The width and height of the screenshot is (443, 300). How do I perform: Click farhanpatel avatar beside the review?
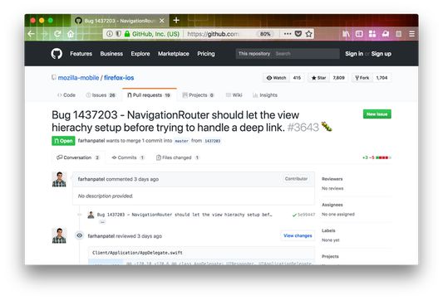[59, 235]
